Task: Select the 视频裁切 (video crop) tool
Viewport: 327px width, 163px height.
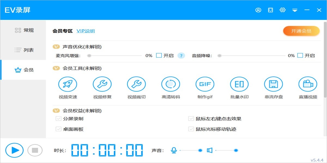Action: pyautogui.click(x=137, y=84)
